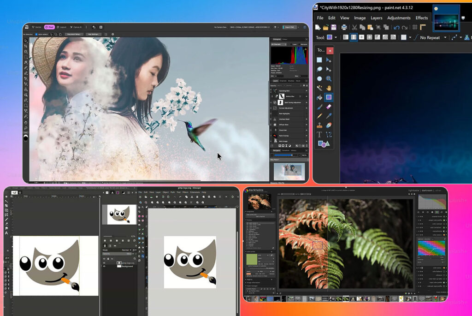Select Pencil tool in paint.net

point(319,116)
